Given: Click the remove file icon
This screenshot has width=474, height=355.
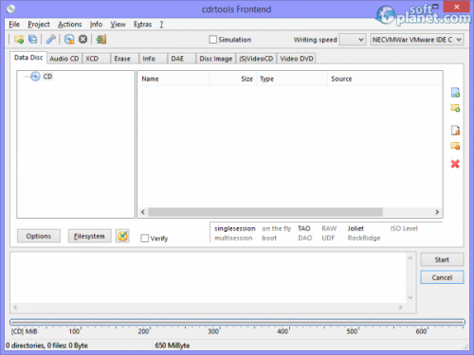Looking at the screenshot, I should pyautogui.click(x=455, y=131).
